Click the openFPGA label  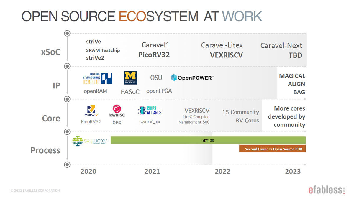click(159, 91)
